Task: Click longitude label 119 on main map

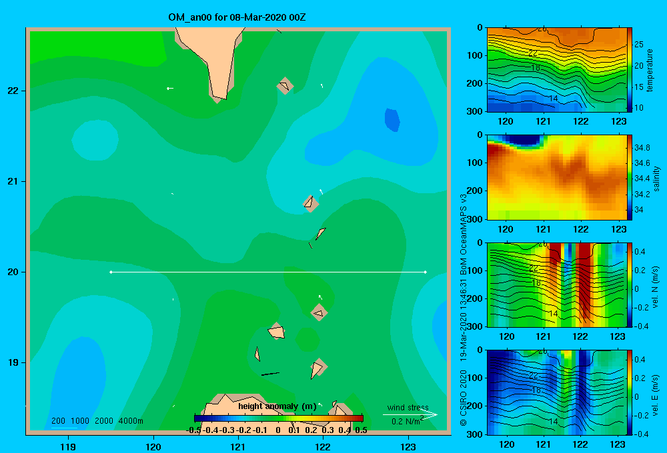Action: [68, 446]
